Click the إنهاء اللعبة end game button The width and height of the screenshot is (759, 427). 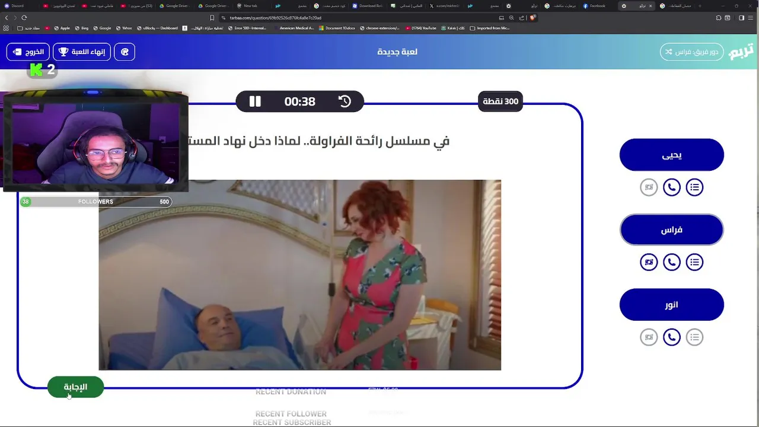pyautogui.click(x=82, y=52)
